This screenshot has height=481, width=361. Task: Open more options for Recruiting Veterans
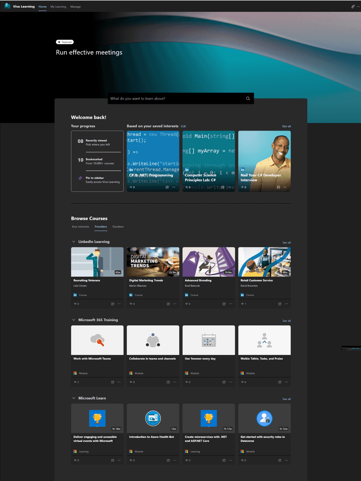pyautogui.click(x=119, y=304)
